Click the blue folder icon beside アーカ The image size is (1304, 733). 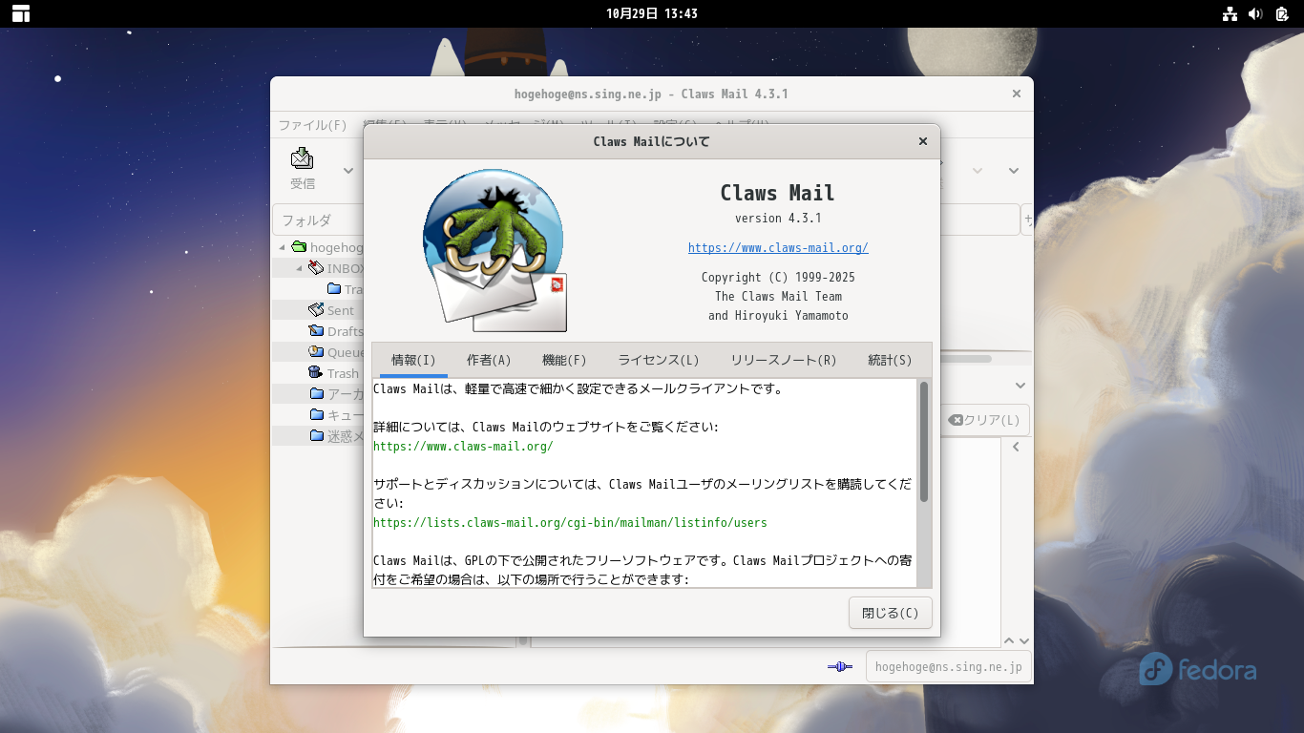tap(317, 394)
